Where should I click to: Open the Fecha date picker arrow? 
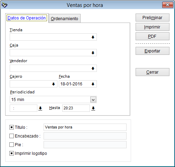(93, 84)
